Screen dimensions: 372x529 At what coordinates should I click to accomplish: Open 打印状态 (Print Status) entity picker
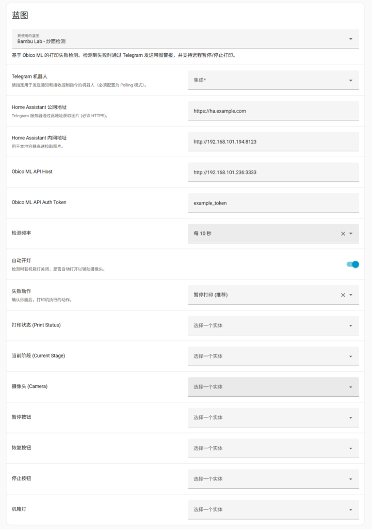tap(273, 325)
